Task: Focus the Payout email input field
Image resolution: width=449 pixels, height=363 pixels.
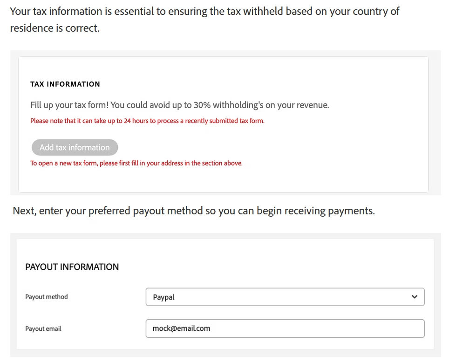Action: point(285,329)
